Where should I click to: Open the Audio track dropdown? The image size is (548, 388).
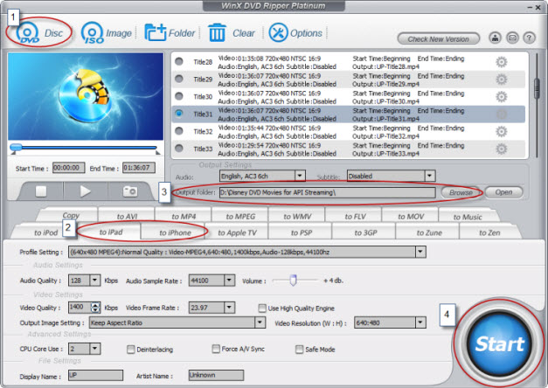coord(300,176)
